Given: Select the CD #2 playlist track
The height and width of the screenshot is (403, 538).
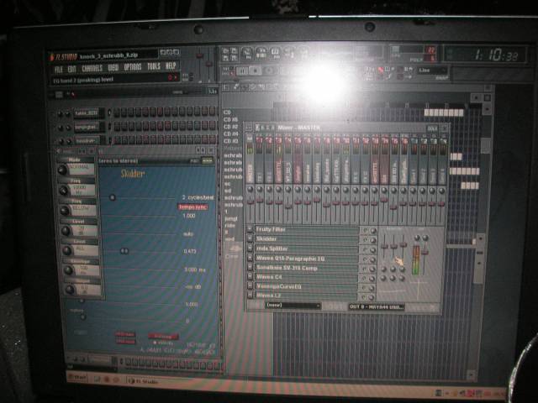Looking at the screenshot, I should (x=231, y=127).
